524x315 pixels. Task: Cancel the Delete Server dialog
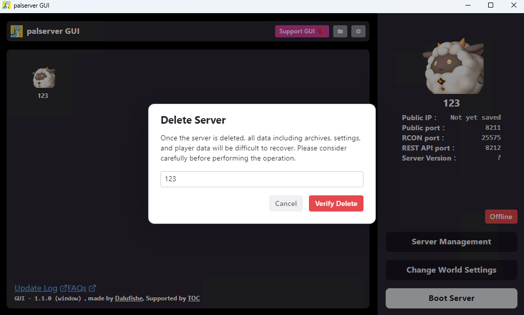(286, 203)
